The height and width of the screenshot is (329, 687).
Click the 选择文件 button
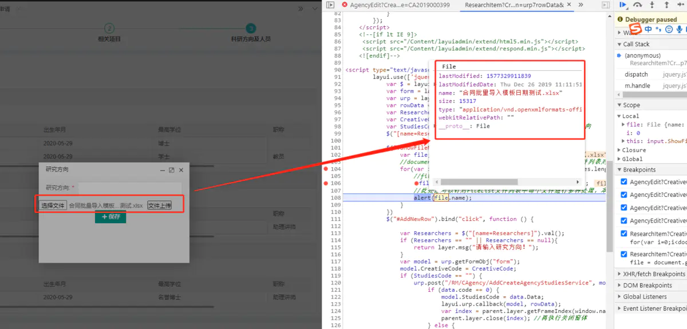pos(53,205)
